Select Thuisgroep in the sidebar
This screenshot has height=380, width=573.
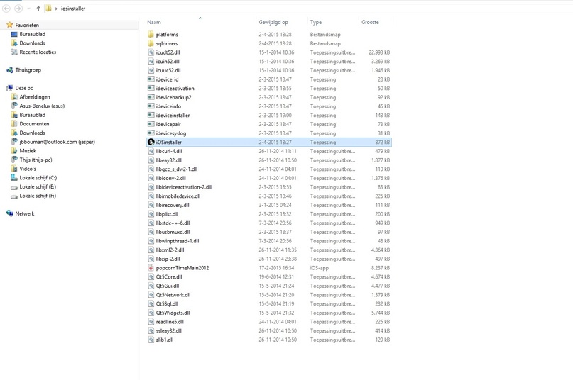tap(28, 70)
